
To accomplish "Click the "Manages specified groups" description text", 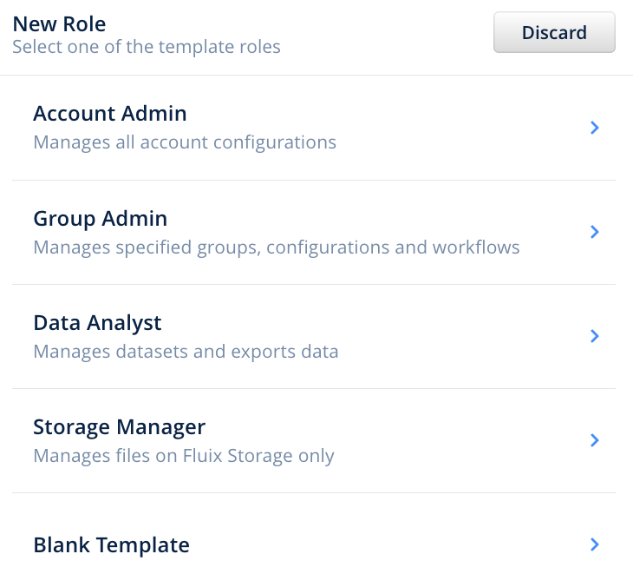I will click(277, 247).
